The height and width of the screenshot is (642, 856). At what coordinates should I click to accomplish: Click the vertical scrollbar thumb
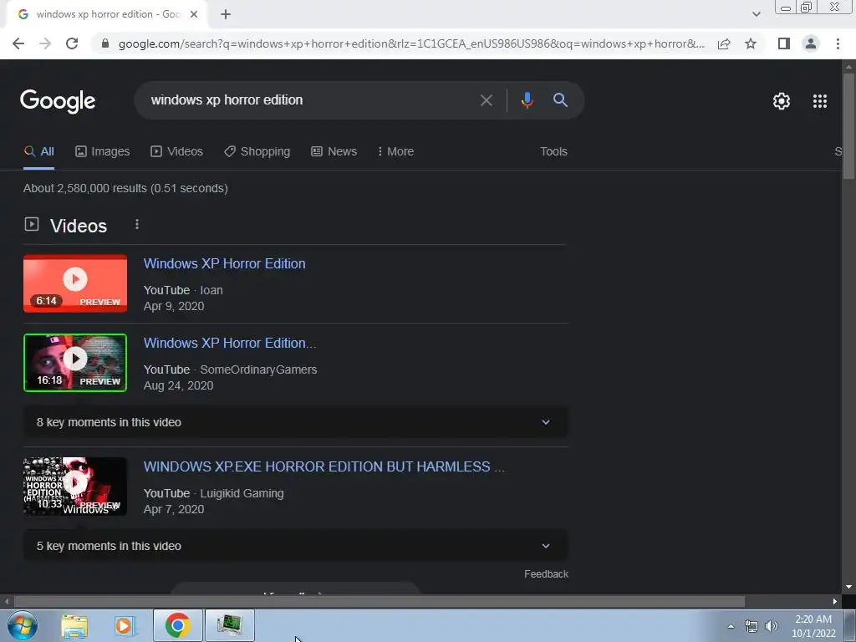(x=848, y=125)
